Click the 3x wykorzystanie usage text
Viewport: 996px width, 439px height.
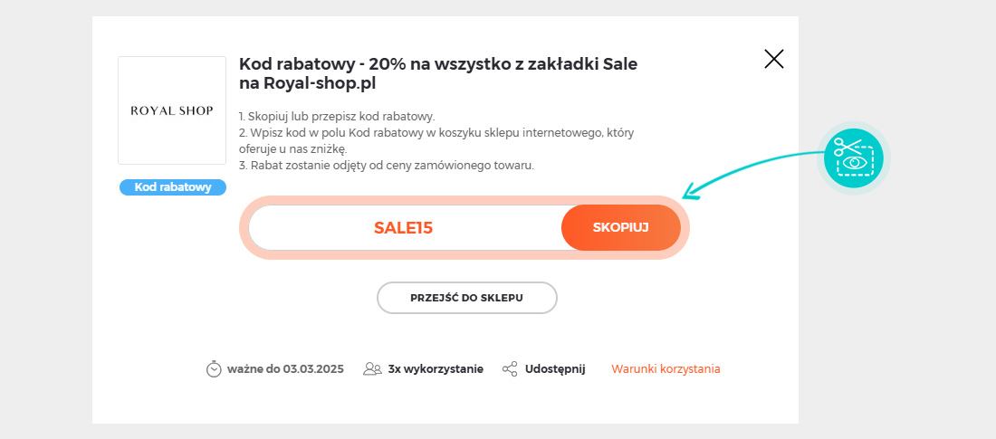pyautogui.click(x=436, y=369)
